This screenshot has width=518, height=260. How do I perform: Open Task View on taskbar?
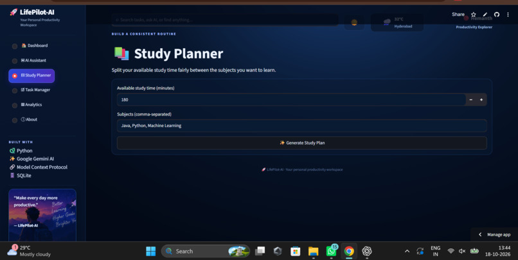point(260,252)
